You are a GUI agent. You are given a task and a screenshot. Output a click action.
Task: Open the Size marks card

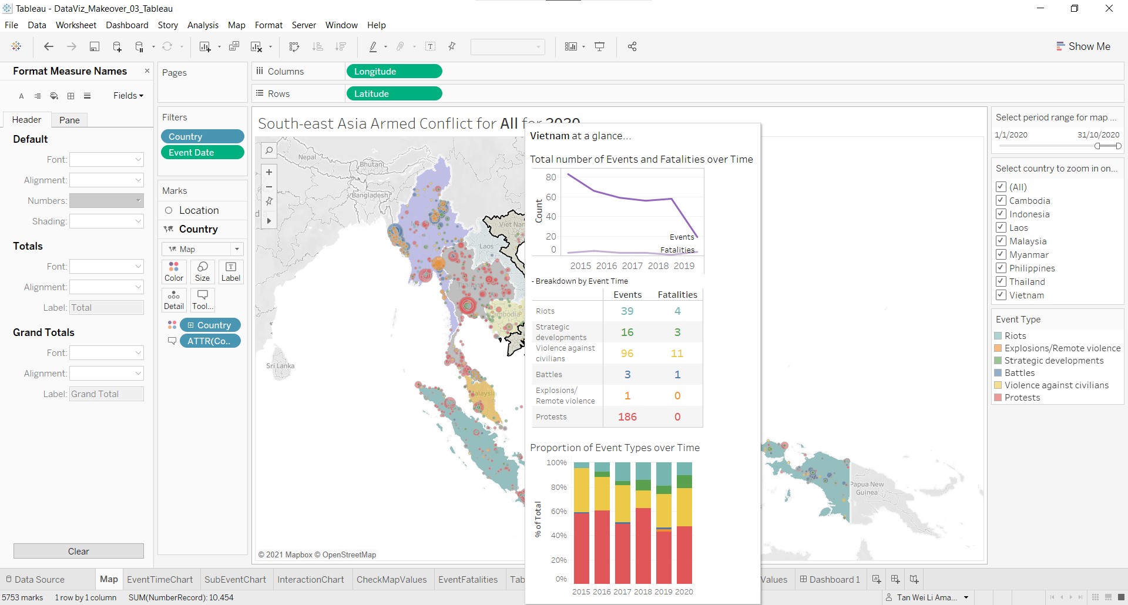click(202, 271)
